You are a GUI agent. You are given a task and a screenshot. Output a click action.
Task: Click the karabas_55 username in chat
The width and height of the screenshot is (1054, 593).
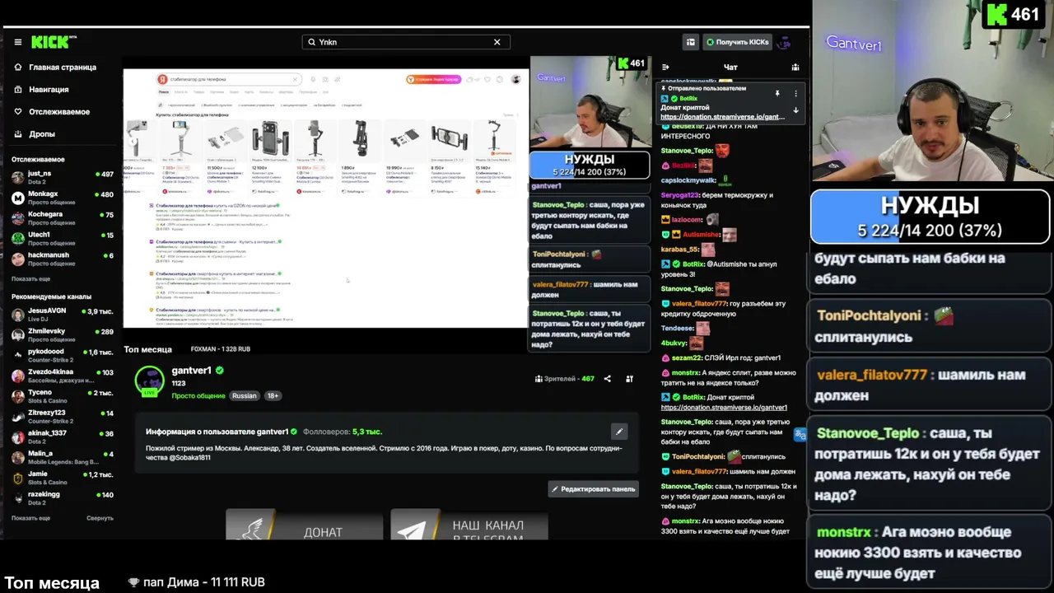[x=679, y=250]
